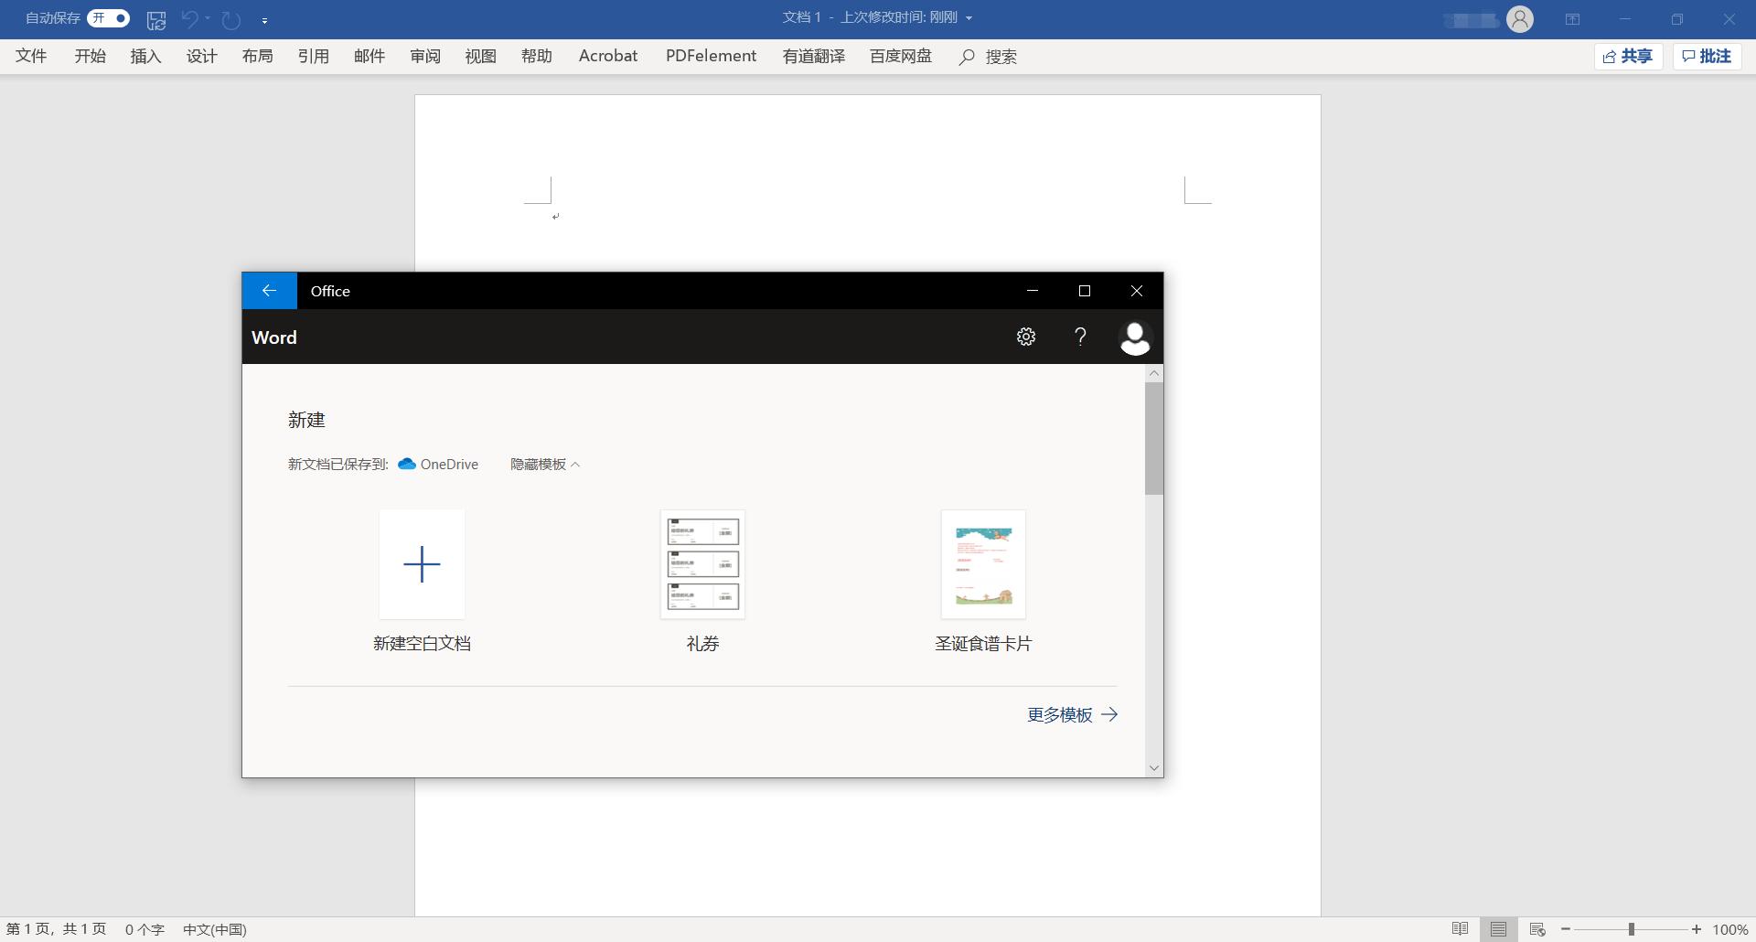This screenshot has height=942, width=1756.
Task: Select Web Layout view in status bar
Action: [x=1536, y=928]
